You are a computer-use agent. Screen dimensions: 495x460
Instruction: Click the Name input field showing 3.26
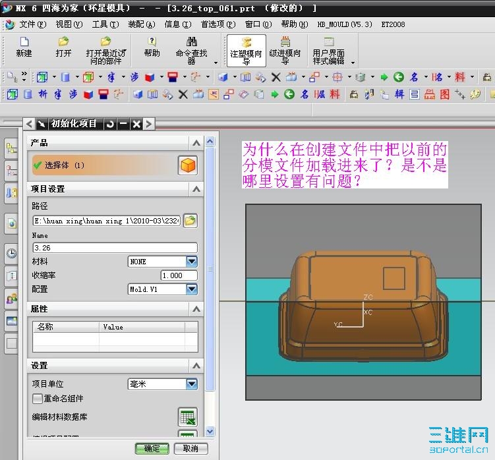[x=115, y=248]
